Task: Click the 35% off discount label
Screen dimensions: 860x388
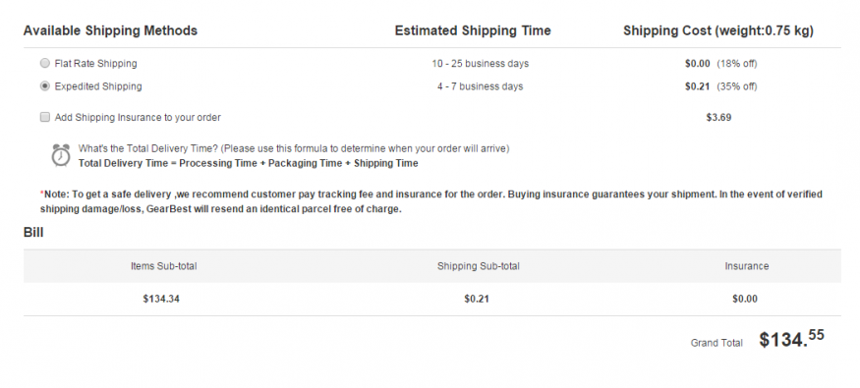Action: pos(737,86)
